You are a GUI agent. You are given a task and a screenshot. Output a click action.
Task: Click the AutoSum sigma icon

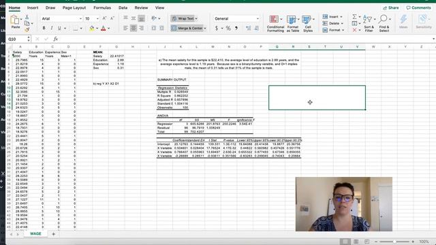tap(354, 17)
